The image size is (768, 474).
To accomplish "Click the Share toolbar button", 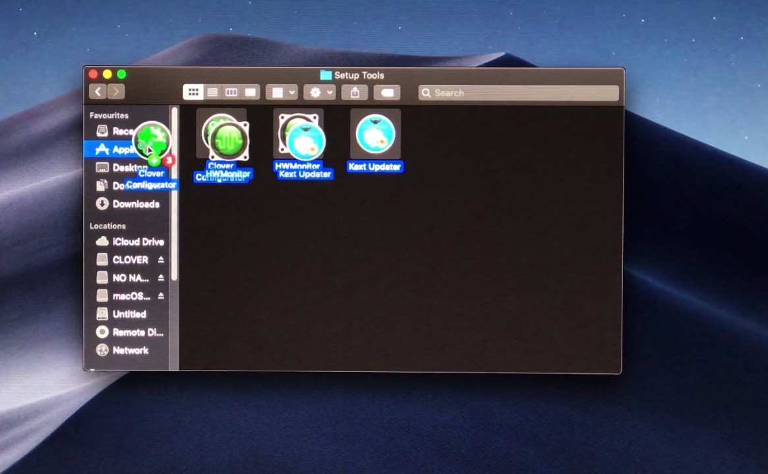I will 355,92.
